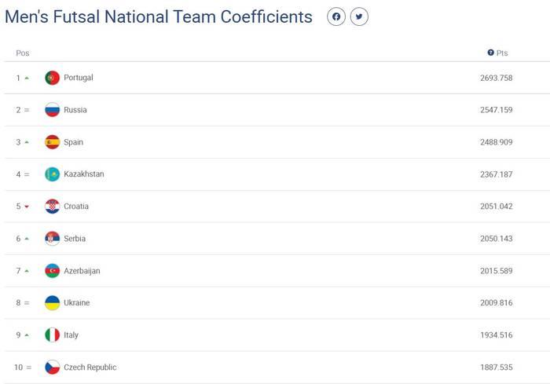Click the Czech Republic flag icon
550x384 pixels.
[53, 368]
